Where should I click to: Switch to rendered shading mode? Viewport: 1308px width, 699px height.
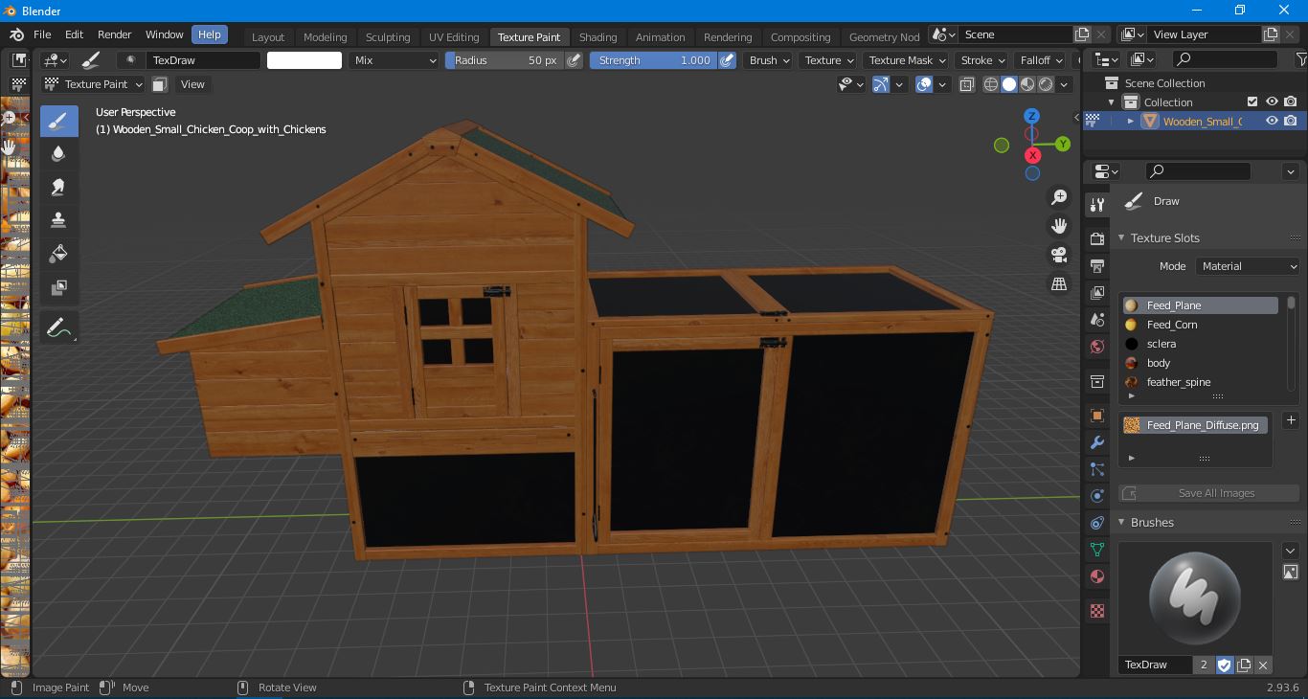coord(1046,84)
